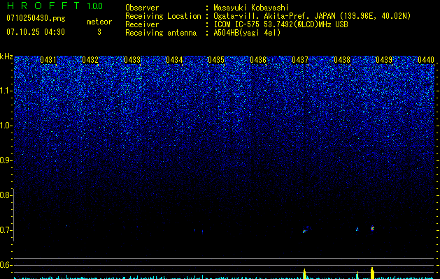Click the yellow intensity bar below 0437
This screenshot has width=440, height=279.
pyautogui.click(x=304, y=273)
